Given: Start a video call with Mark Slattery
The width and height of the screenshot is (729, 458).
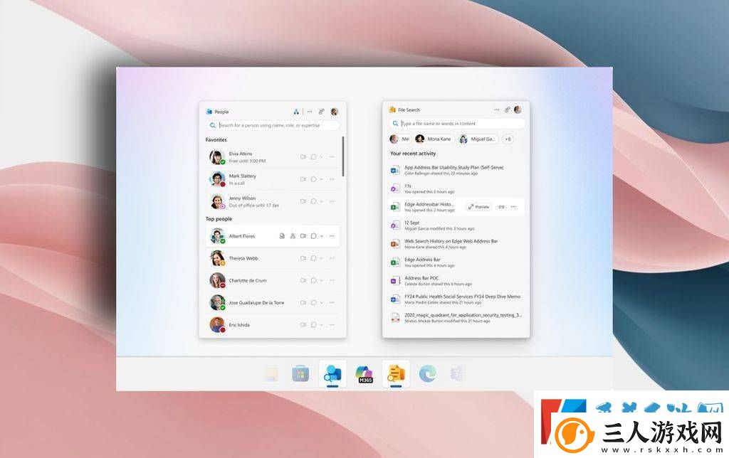Looking at the screenshot, I should [303, 179].
